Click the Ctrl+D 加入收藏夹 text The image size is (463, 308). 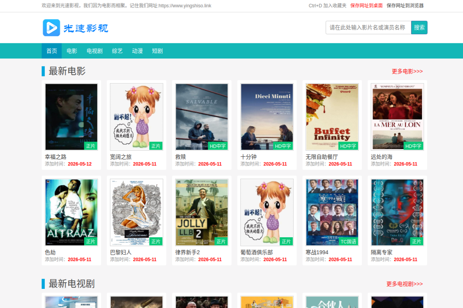327,6
